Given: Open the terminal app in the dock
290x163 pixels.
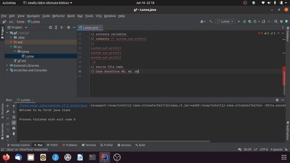Looking at the screenshot, I should [x=92, y=157].
